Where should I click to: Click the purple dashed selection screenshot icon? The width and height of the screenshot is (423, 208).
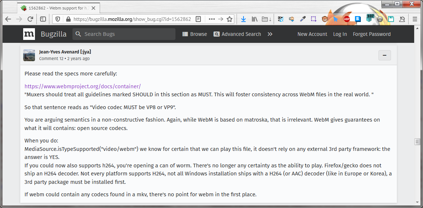[x=313, y=19]
